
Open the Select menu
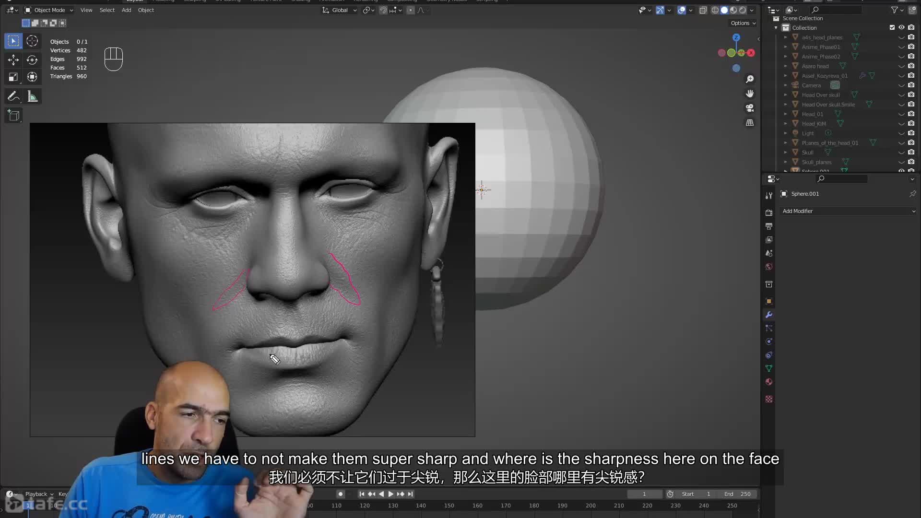point(107,10)
